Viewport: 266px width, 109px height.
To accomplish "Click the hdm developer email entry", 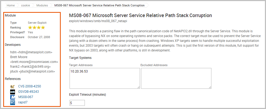I will (31, 52).
